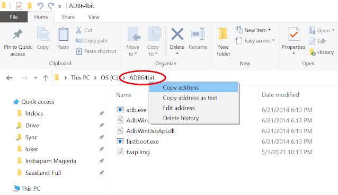This screenshot has width=338, height=195.
Task: Expand the Open button dropdown arrow
Action: [x=333, y=30]
